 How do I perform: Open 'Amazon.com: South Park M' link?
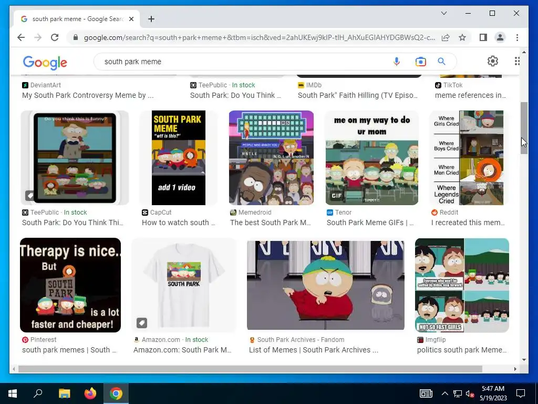click(x=182, y=350)
